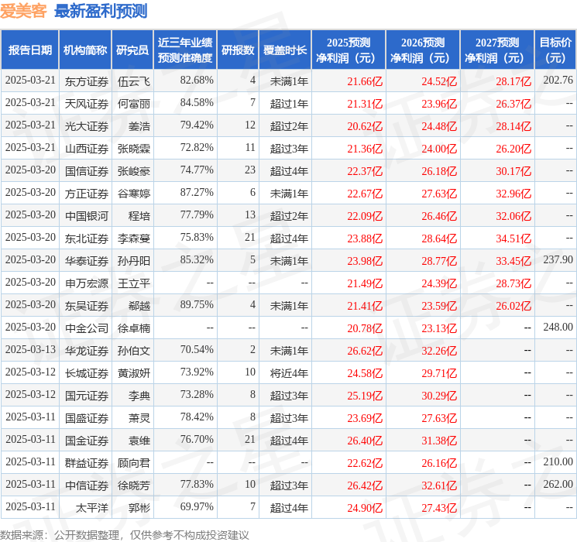The image size is (577, 542).
Task: Click 2026 profit forecast 32.61亿
Action: click(x=439, y=485)
